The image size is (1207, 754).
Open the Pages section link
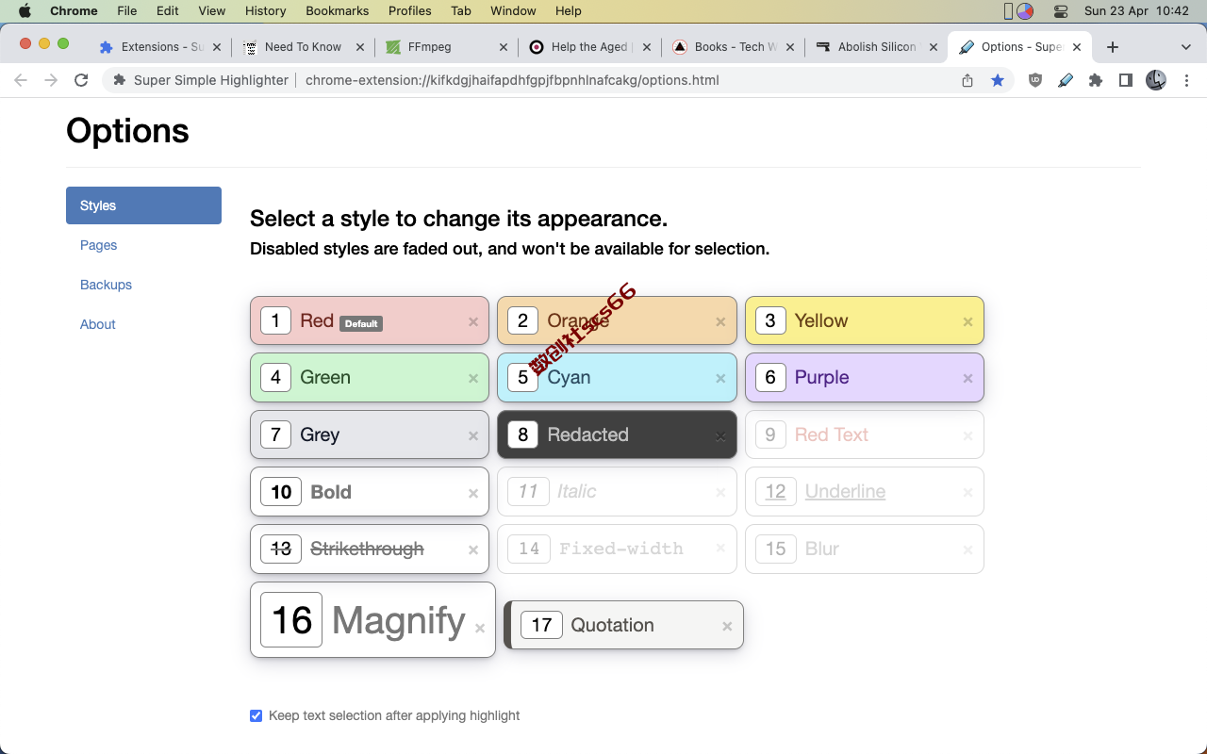tap(98, 245)
